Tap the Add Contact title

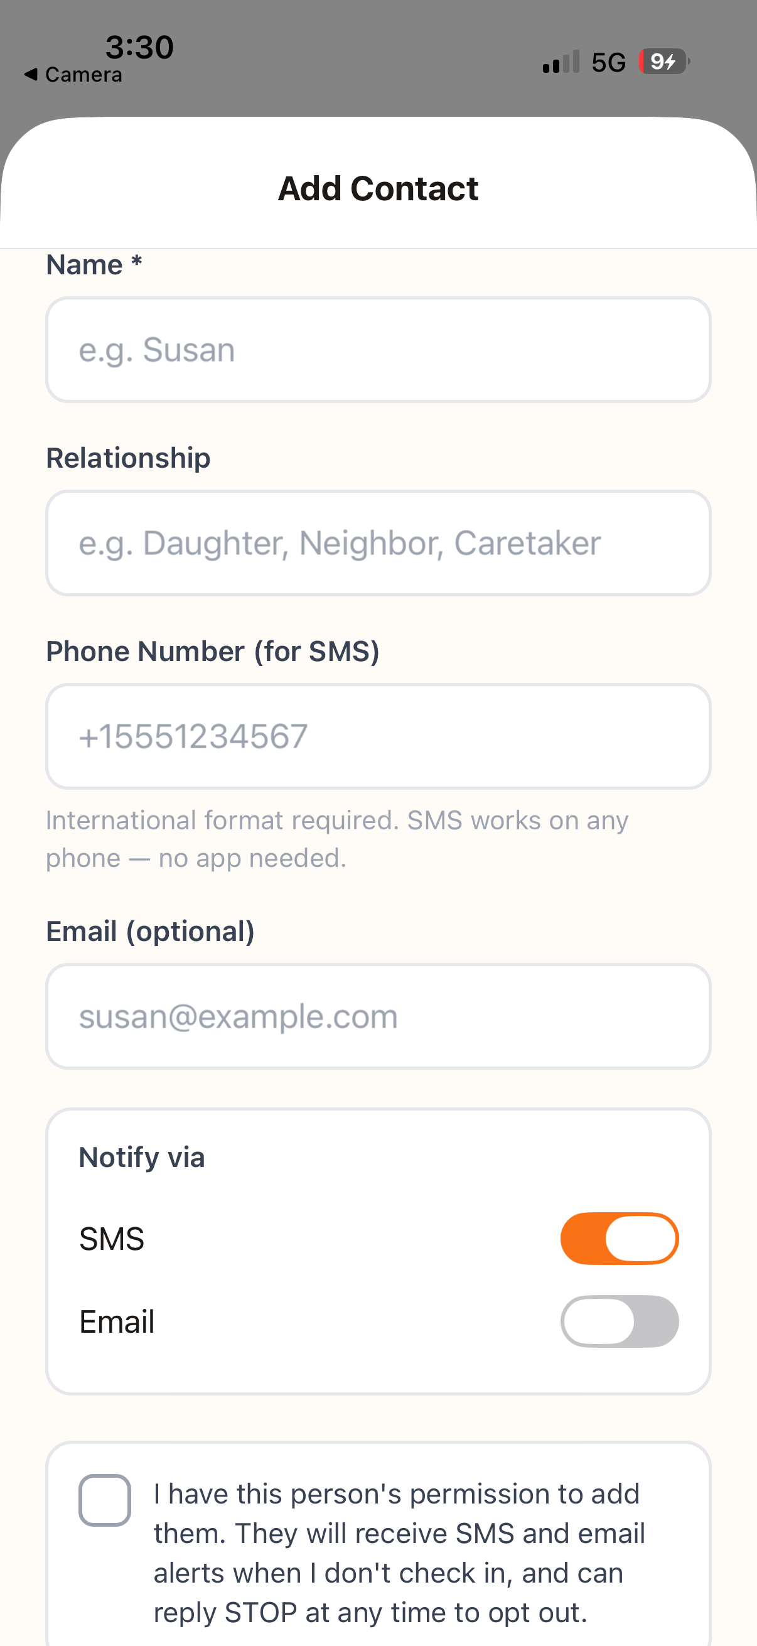378,188
